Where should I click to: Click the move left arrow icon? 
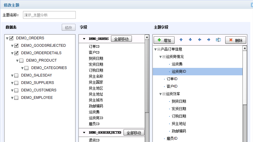(x=200, y=40)
